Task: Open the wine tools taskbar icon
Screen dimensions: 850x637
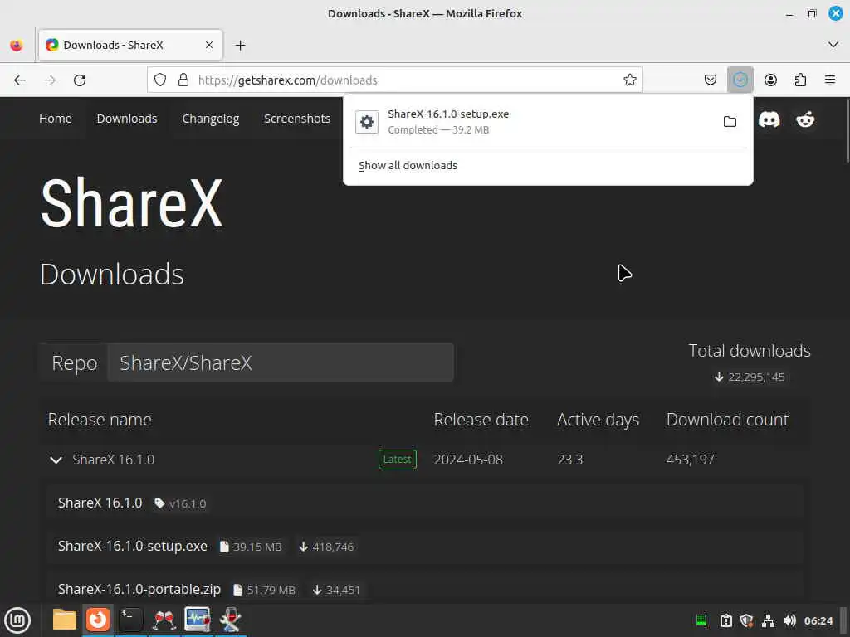Action: pyautogui.click(x=231, y=620)
